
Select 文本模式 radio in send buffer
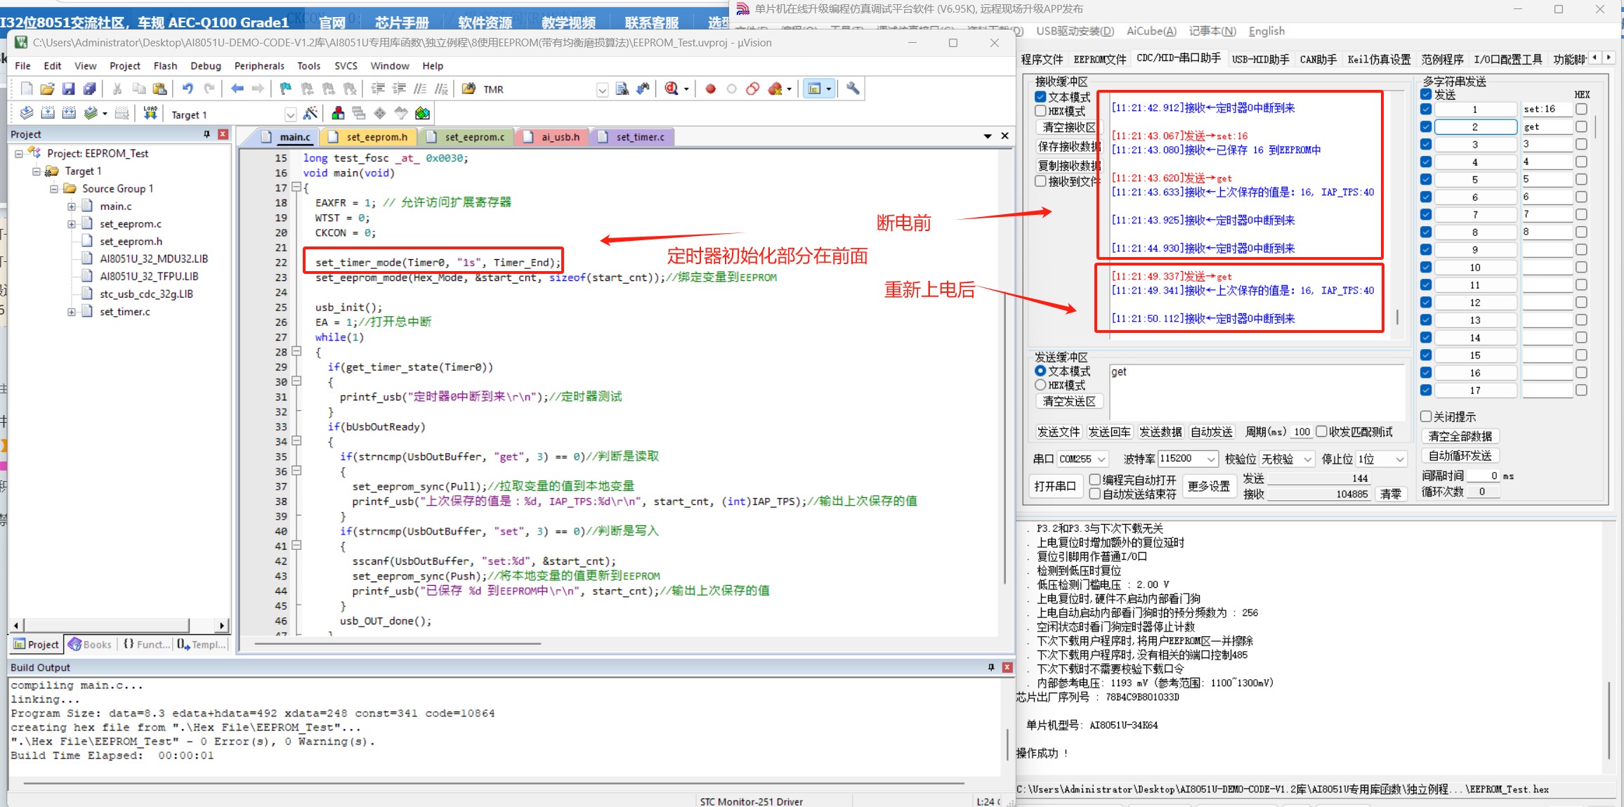click(1040, 371)
